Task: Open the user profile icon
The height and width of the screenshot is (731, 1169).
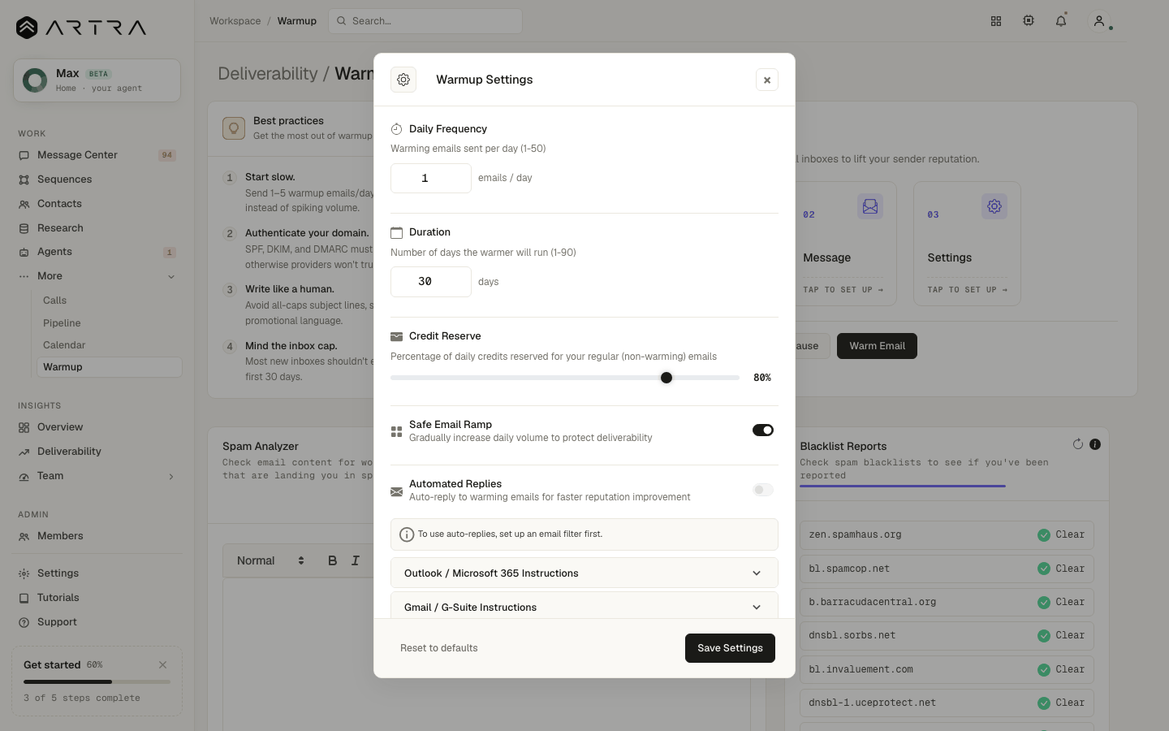Action: 1099,21
